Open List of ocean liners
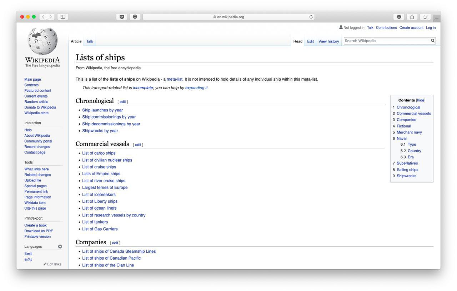Screen dimensions: 457x291 pos(99,208)
